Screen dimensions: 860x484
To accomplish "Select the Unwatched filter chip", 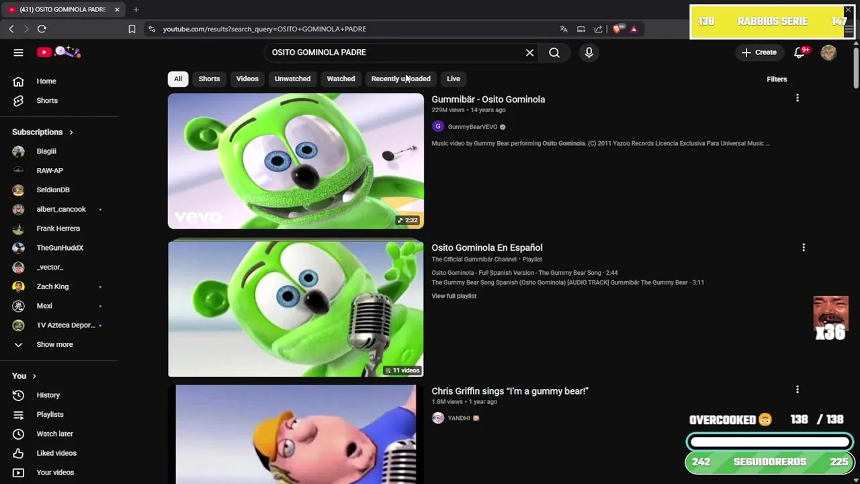I will pos(292,79).
